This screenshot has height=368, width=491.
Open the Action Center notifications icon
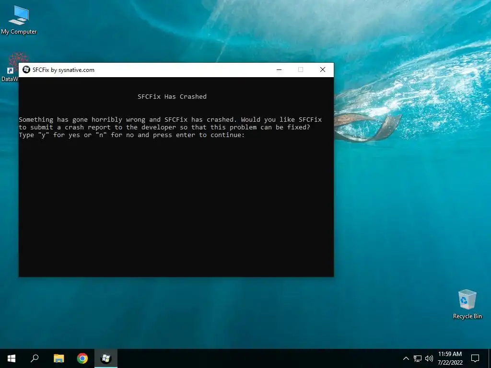[475, 358]
